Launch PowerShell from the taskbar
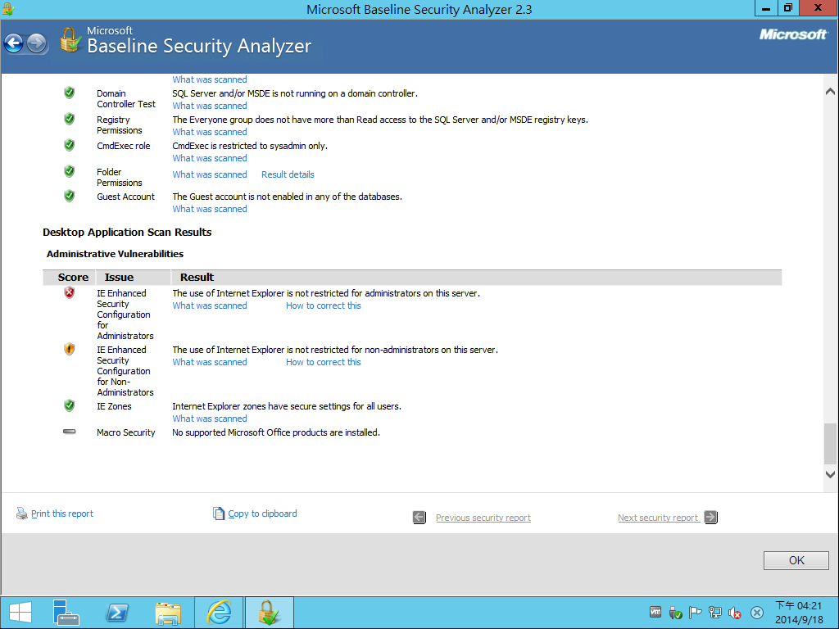This screenshot has height=629, width=839. (x=117, y=613)
